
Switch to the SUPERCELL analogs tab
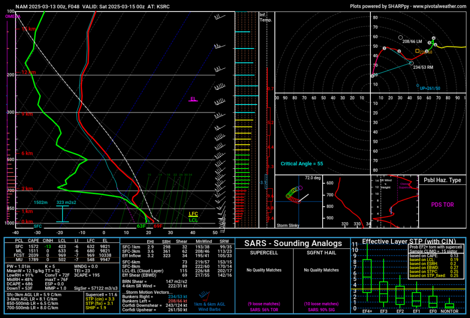click(264, 252)
